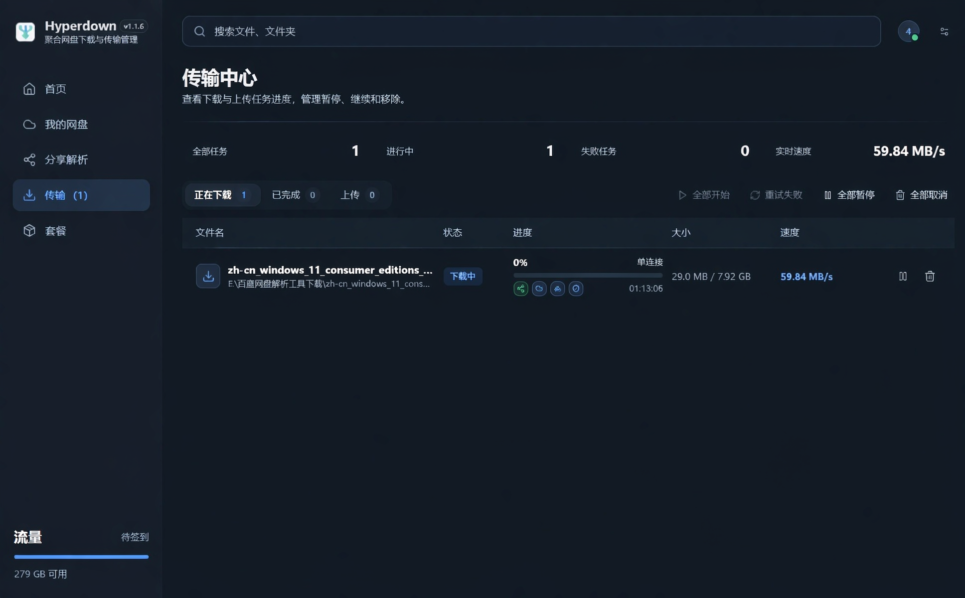Screen dimensions: 965x598
Task: Open the user avatar menu
Action: (908, 31)
